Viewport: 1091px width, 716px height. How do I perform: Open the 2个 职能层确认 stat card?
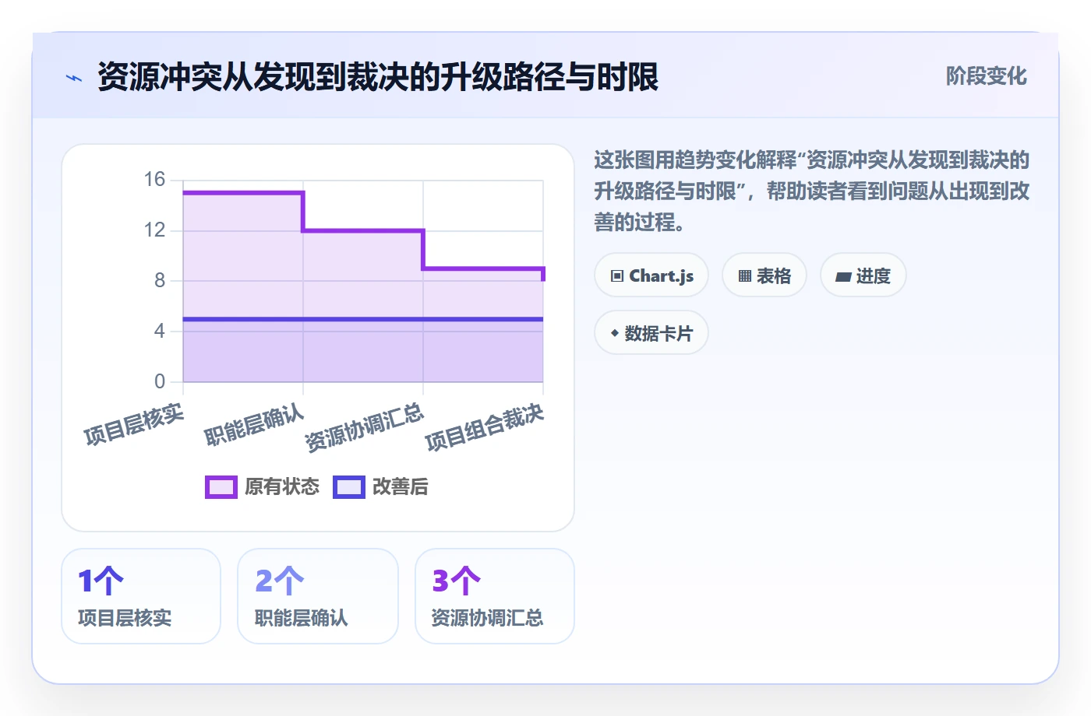pos(318,596)
